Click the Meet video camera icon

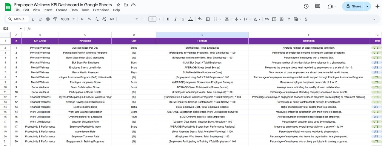(x=330, y=6)
